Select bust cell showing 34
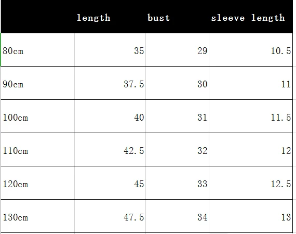The image size is (296, 234). [x=177, y=216]
